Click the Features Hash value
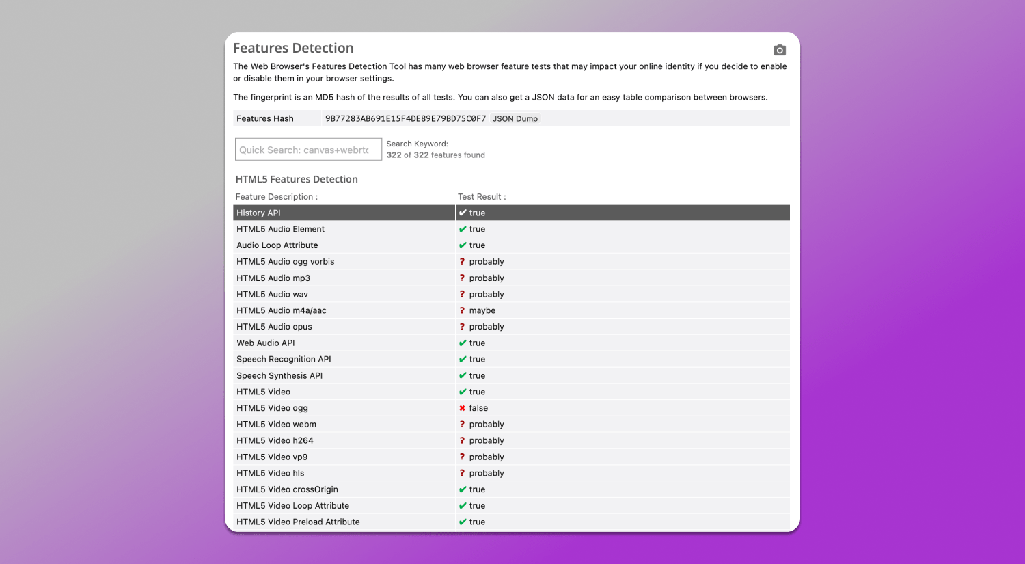Viewport: 1025px width, 564px height. (x=405, y=118)
